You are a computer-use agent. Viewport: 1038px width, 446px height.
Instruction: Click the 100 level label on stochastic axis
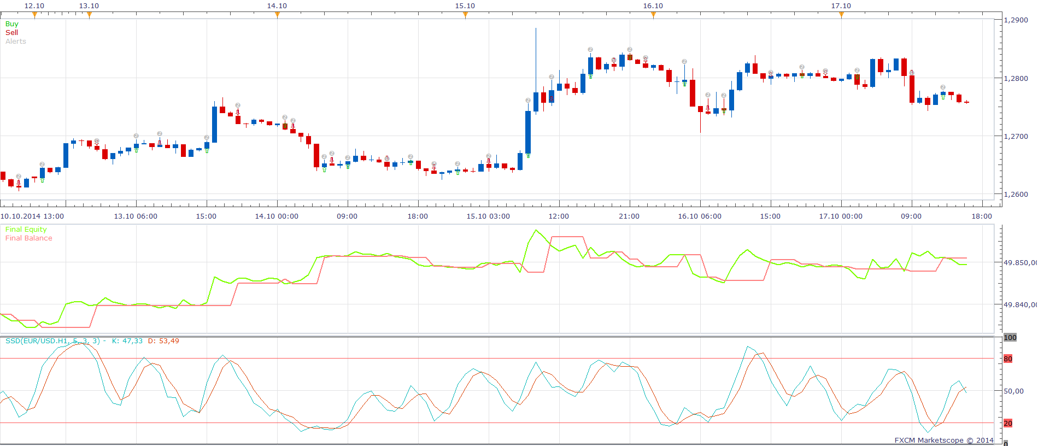(1010, 338)
